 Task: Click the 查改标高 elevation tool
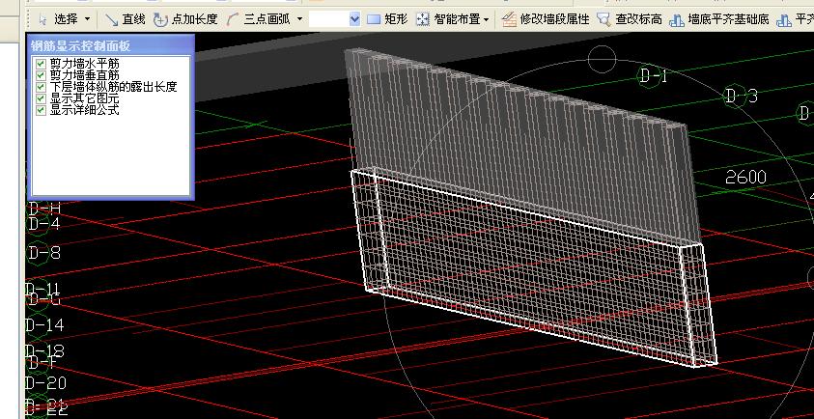click(630, 19)
